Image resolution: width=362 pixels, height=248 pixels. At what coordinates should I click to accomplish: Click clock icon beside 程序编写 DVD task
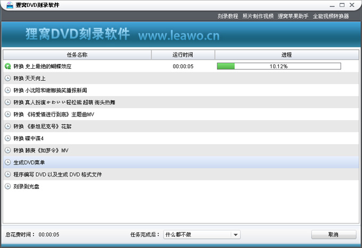[7, 174]
